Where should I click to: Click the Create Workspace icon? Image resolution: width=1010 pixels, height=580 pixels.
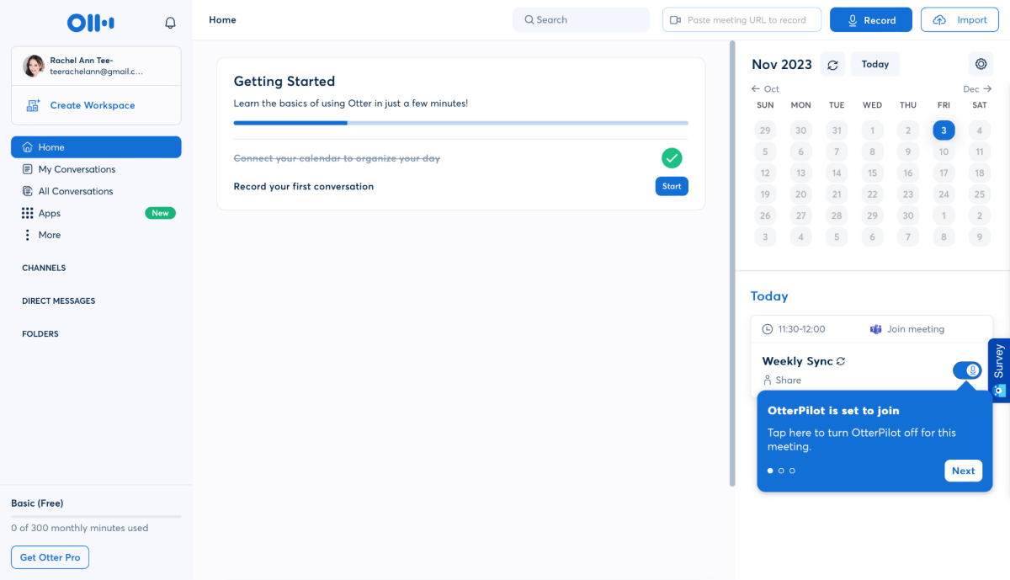pos(34,105)
